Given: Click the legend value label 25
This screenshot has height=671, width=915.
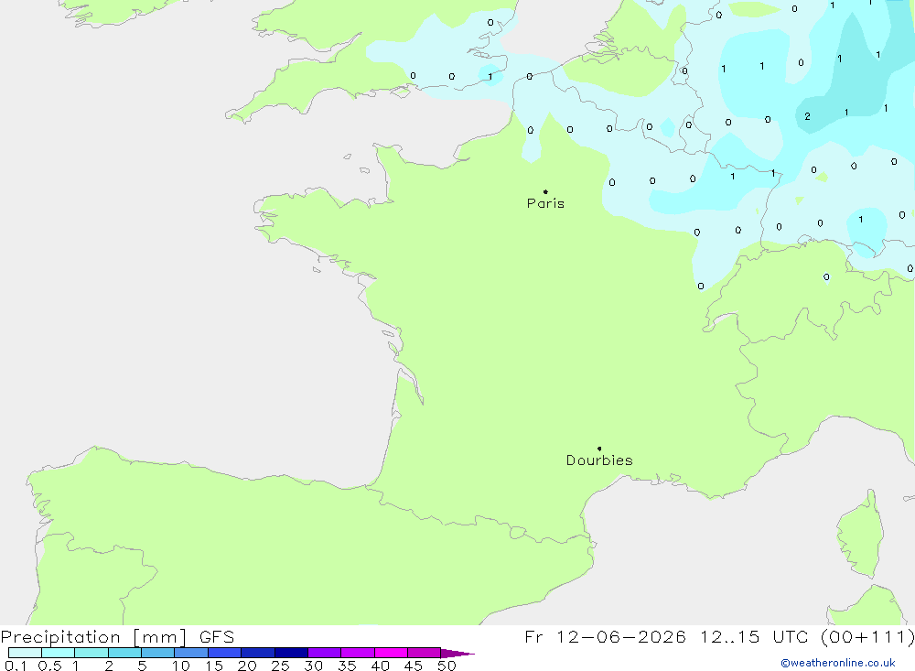Looking at the screenshot, I should [x=280, y=666].
